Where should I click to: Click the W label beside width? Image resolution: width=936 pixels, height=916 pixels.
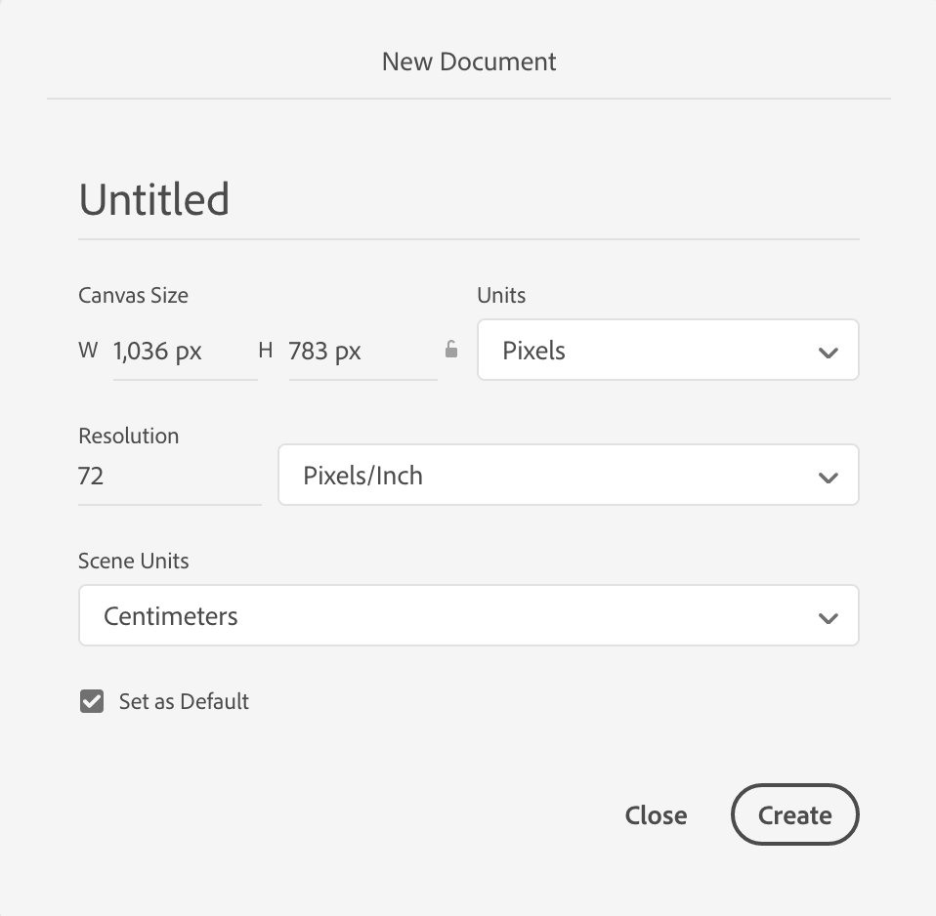click(x=88, y=350)
